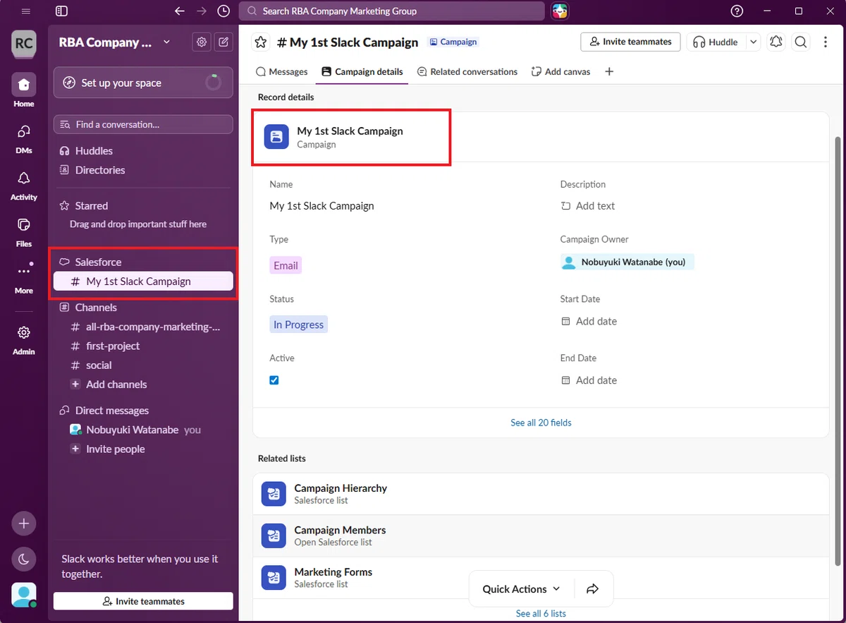846x623 pixels.
Task: Open workspace preferences gear icon
Action: [202, 42]
